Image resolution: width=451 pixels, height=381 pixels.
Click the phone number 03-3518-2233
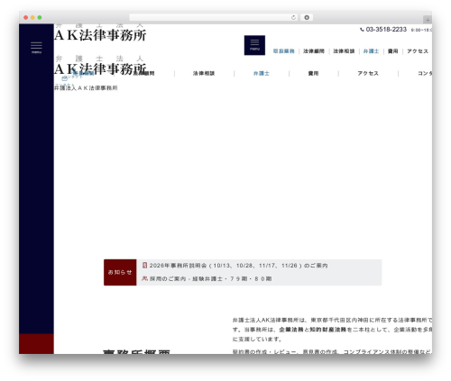click(x=386, y=30)
